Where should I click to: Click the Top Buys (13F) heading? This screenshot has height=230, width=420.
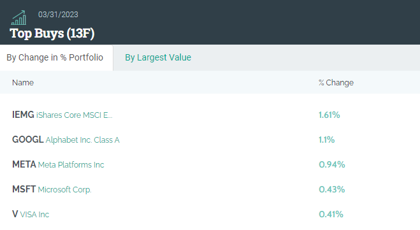point(52,34)
